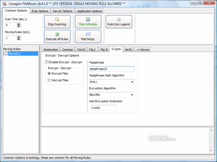Click the Limagito app icon in the title bar
The image size is (217, 162).
(5, 4)
